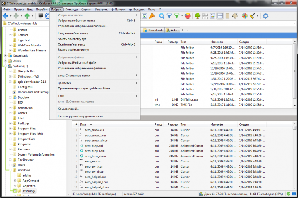Viewport: 298px width, 198px height.
Task: Open the address bar dropdown arrow
Action: click(294, 23)
